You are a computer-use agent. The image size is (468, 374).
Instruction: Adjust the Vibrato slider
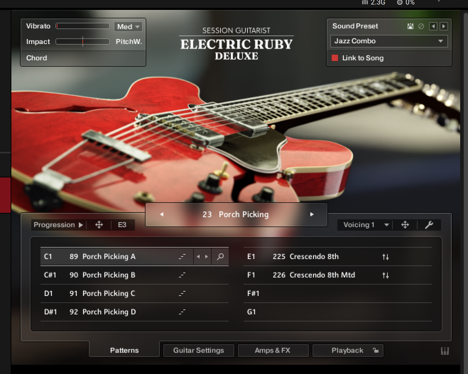click(x=83, y=26)
